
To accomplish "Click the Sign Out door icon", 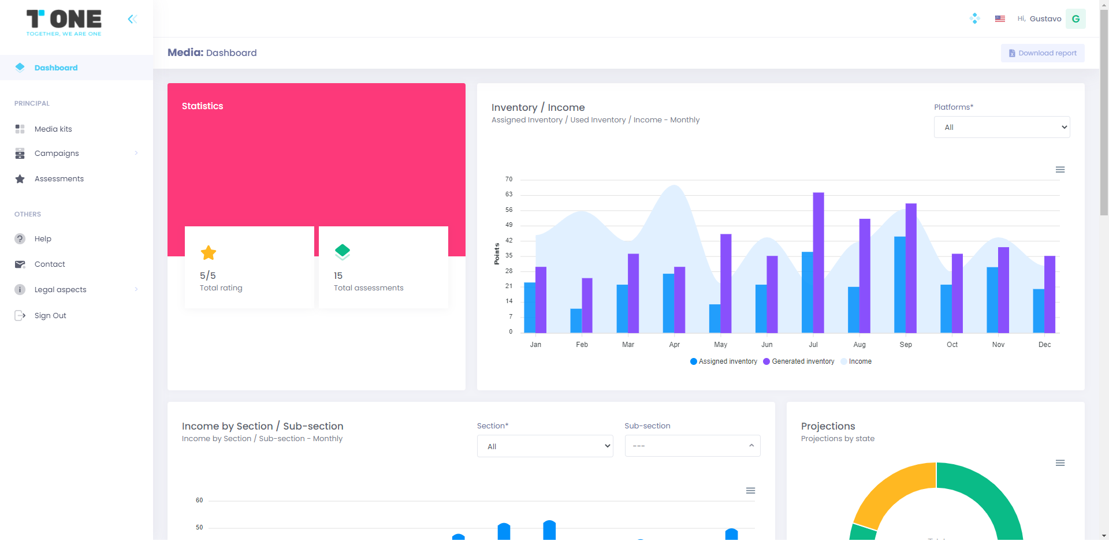I will [20, 315].
